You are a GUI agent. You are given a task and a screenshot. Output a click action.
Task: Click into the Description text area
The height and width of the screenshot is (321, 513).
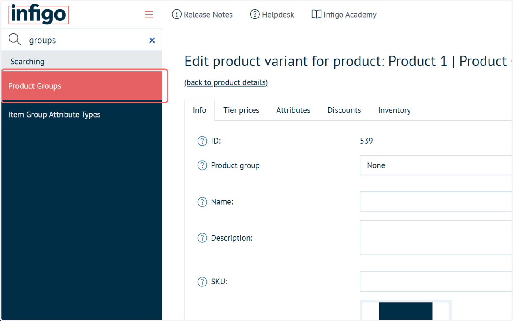[x=436, y=238]
